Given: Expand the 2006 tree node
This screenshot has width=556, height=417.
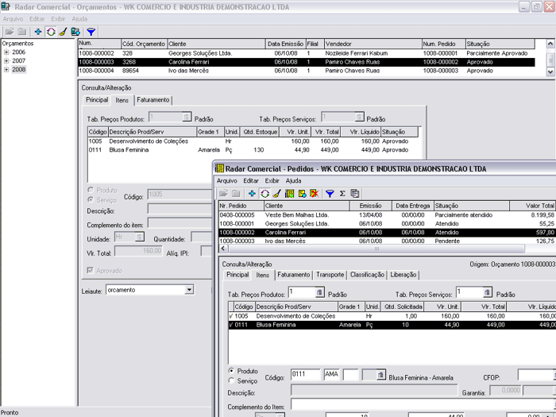Looking at the screenshot, I should tap(6, 52).
